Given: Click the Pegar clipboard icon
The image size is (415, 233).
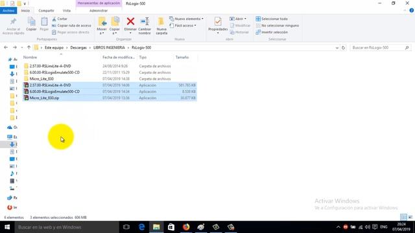Looking at the screenshot, I should tap(44, 21).
